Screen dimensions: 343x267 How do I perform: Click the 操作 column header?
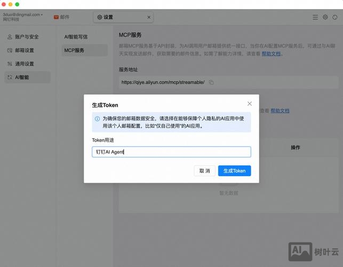(x=296, y=147)
